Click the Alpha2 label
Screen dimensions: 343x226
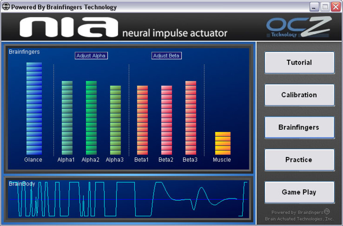(x=90, y=160)
